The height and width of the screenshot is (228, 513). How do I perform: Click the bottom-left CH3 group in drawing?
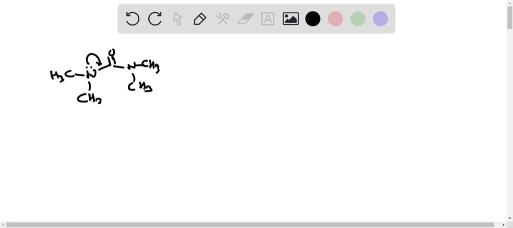[x=89, y=98]
